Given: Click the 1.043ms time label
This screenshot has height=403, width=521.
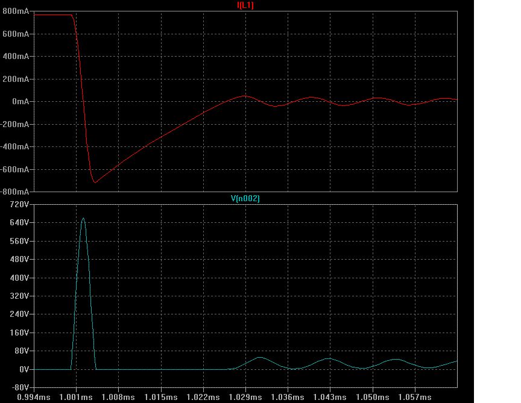Looking at the screenshot, I should (330, 397).
